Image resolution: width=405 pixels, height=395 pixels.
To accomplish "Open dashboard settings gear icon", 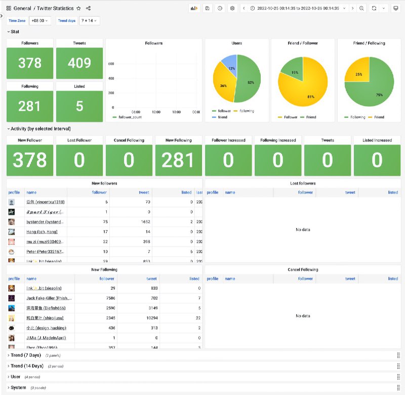I will (232, 9).
